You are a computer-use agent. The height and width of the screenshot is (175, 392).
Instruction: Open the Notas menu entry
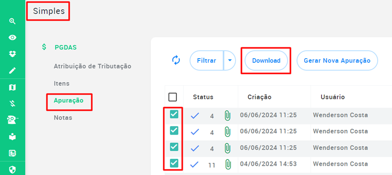tap(63, 117)
